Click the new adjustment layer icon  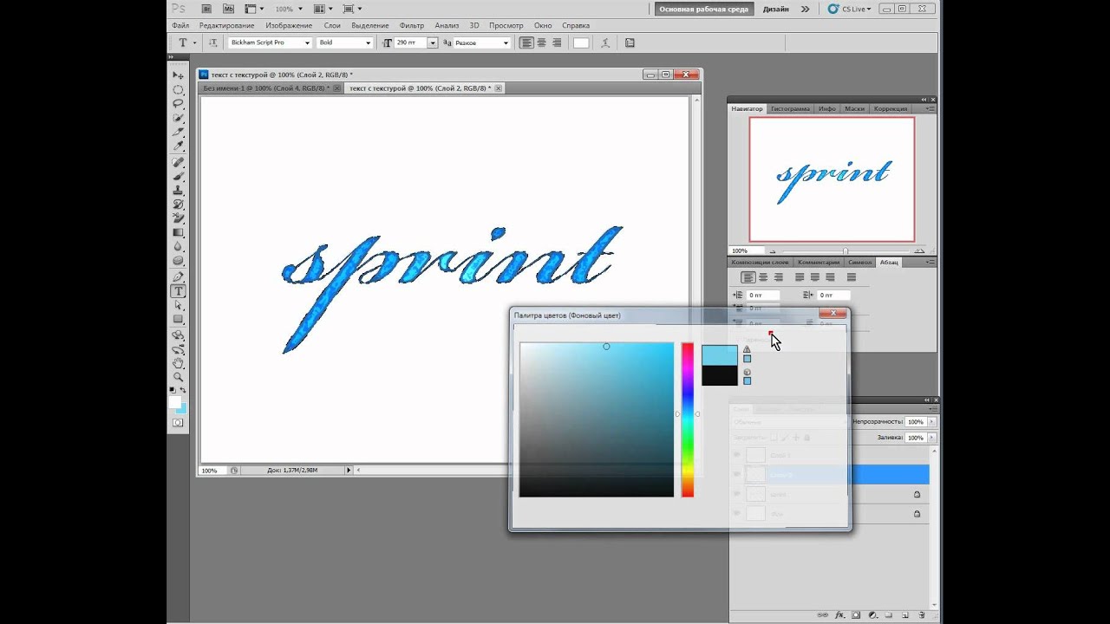tap(872, 614)
